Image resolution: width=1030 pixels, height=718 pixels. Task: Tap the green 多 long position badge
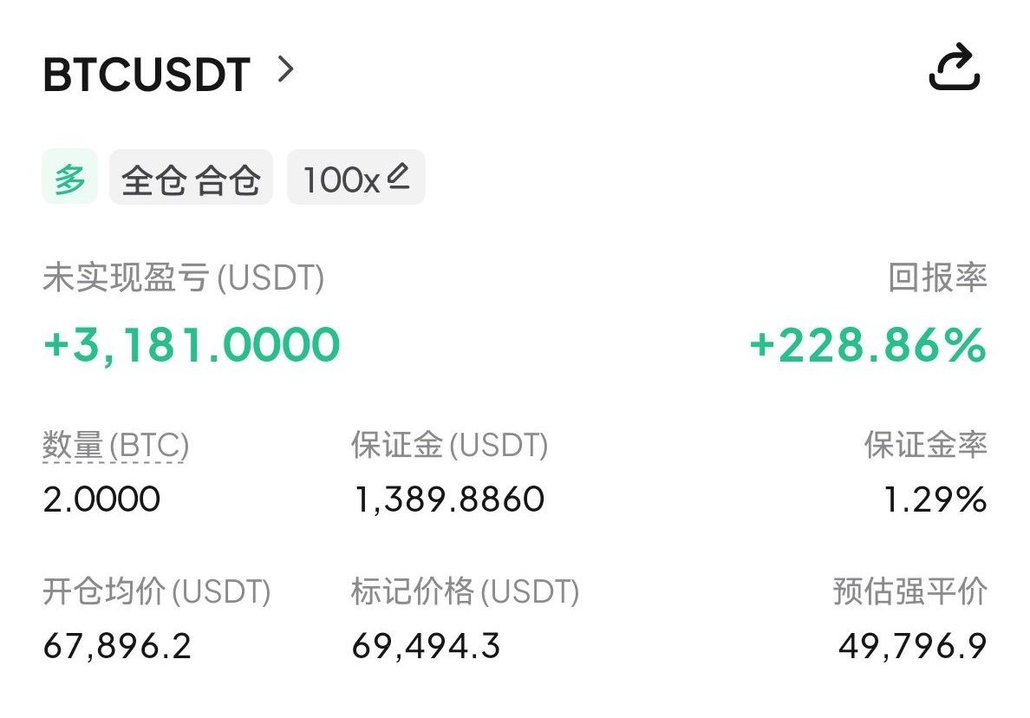70,178
